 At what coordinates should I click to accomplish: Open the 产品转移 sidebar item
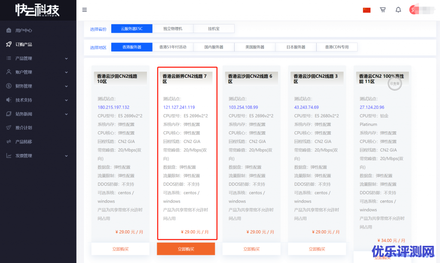coord(24,142)
